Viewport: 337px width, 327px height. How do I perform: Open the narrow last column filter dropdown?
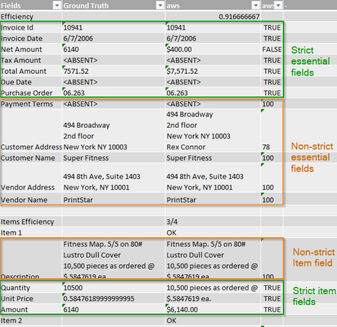[278, 6]
